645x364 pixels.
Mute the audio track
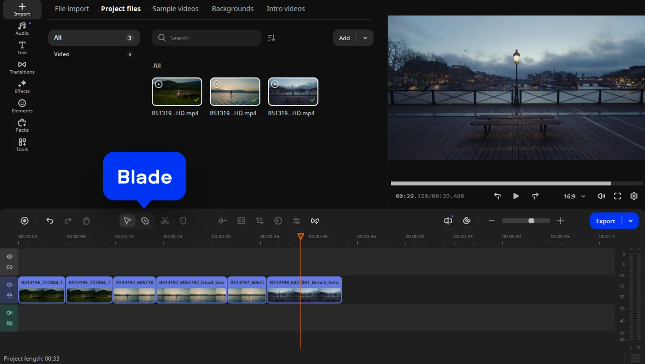click(10, 313)
